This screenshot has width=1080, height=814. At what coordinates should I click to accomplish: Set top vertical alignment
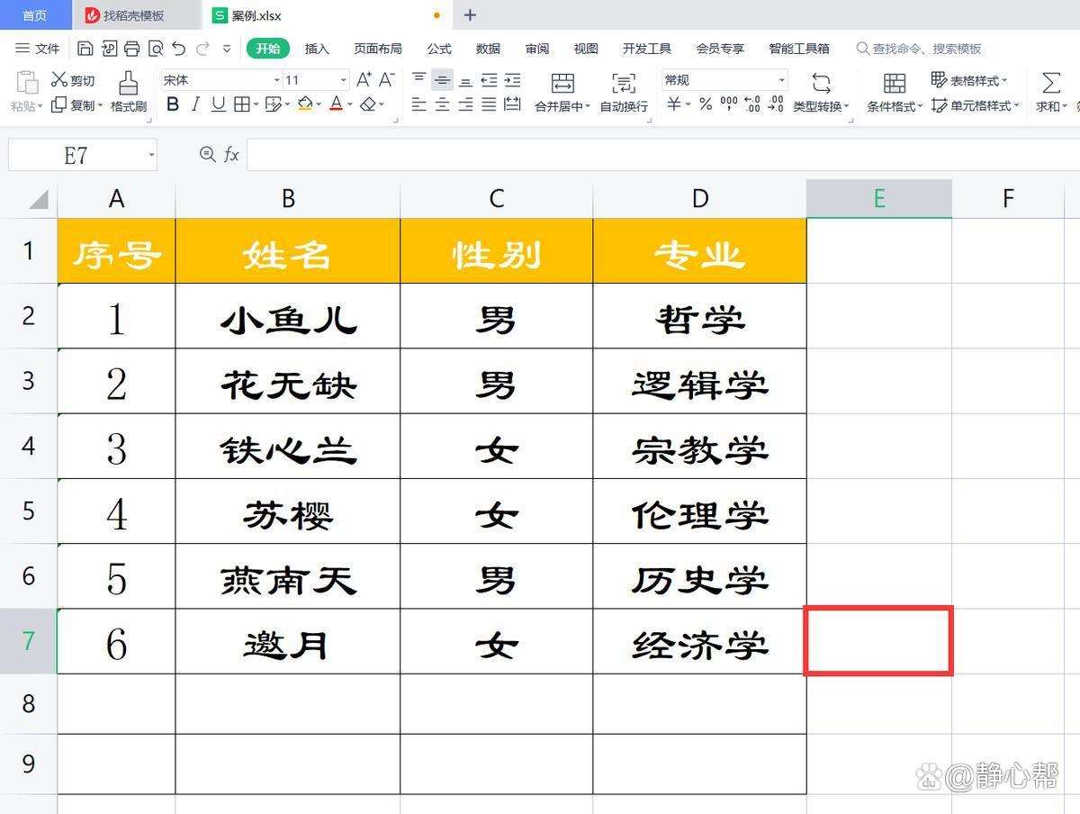tap(418, 80)
